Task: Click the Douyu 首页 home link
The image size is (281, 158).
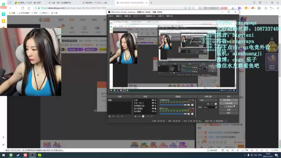Action: click(x=61, y=20)
